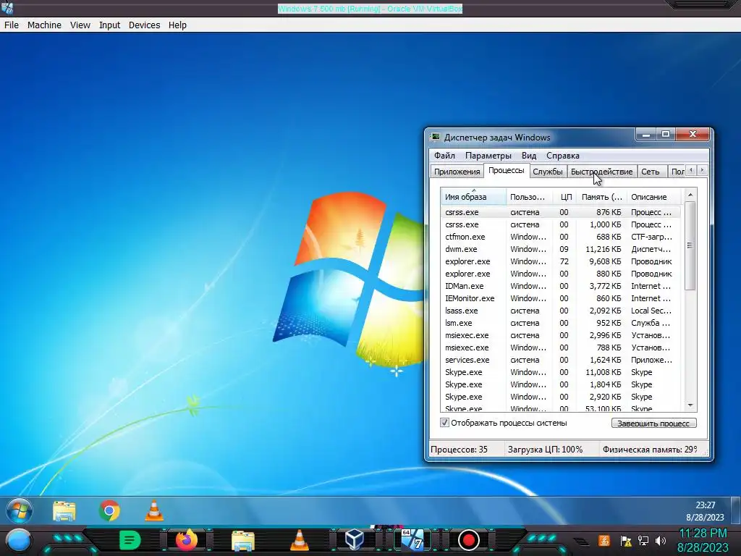Viewport: 741px width, 556px height.
Task: Click the Task Manager title bar icon
Action: click(x=435, y=137)
